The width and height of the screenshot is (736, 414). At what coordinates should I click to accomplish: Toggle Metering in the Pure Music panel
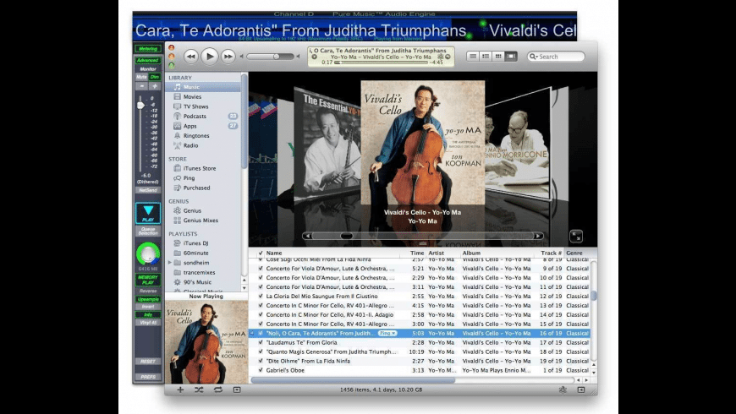point(148,49)
